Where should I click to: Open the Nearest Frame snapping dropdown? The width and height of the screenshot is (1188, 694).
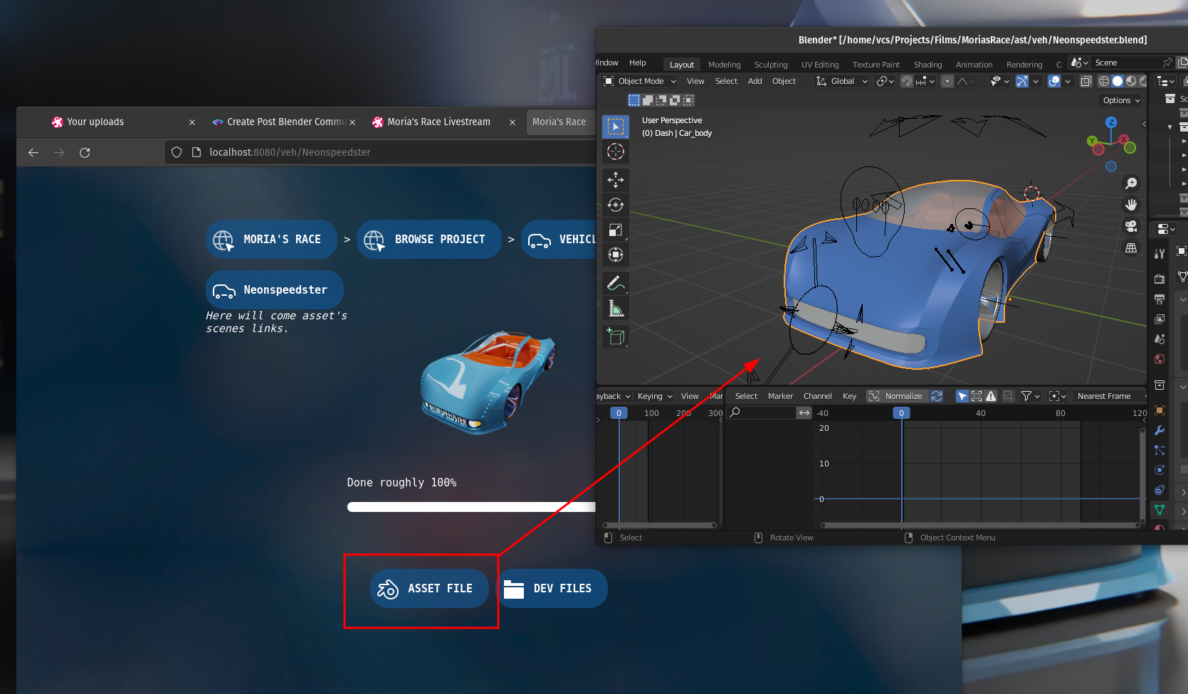coord(1110,396)
